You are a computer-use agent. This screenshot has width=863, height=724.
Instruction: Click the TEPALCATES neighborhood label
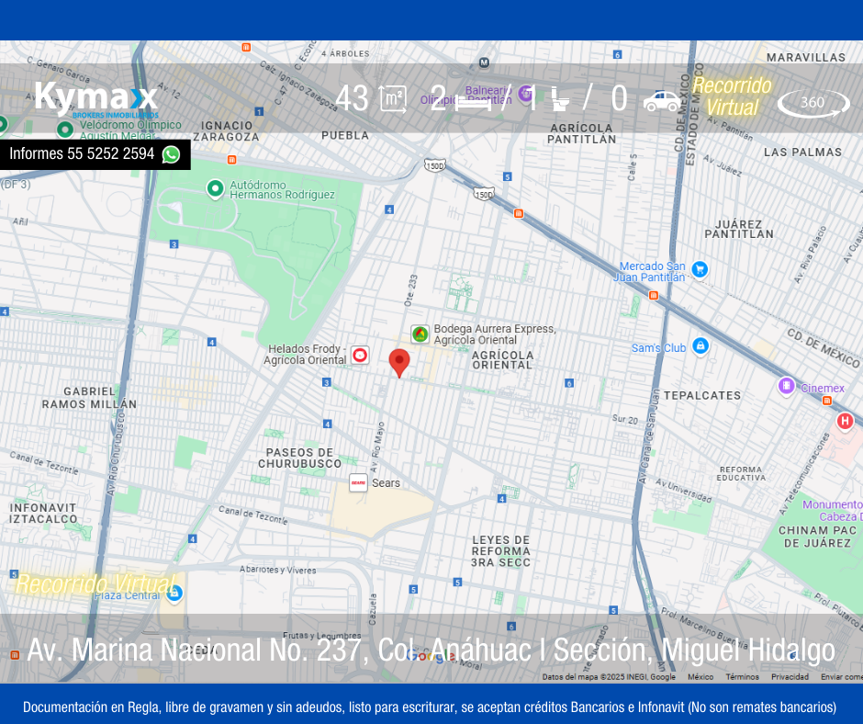pyautogui.click(x=701, y=396)
